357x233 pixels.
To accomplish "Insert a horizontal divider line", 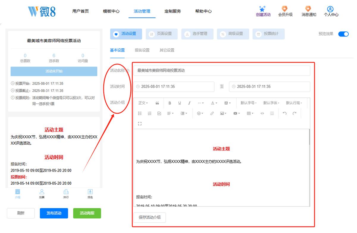I will [272, 113].
